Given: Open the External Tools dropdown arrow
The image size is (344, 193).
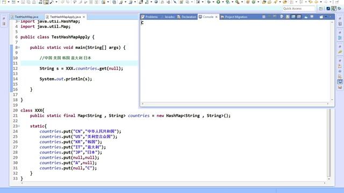Looking at the screenshot, I should [242, 2].
